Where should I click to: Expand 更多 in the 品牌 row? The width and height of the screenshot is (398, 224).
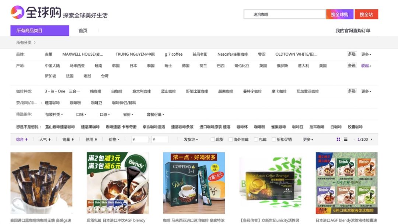pos(366,54)
